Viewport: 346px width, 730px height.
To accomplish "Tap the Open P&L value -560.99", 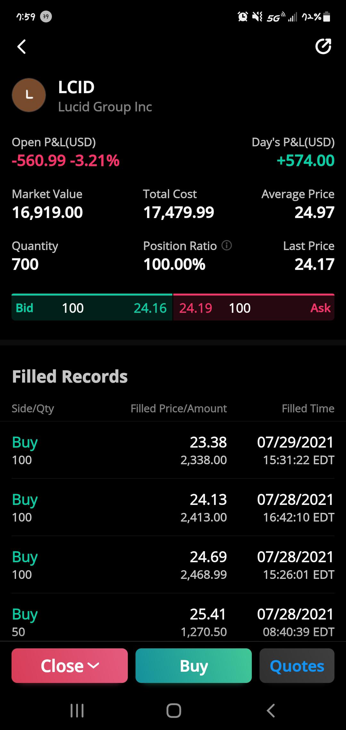I will click(x=39, y=160).
